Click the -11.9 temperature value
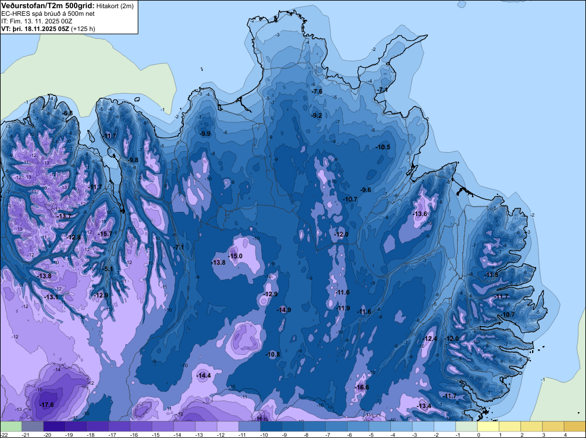This screenshot has width=586, height=438. 343,309
